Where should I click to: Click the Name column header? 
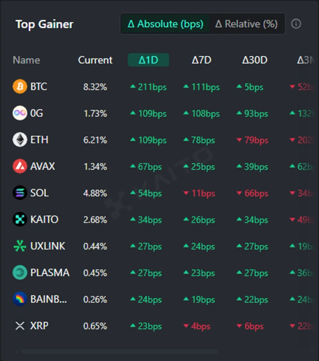pyautogui.click(x=26, y=60)
